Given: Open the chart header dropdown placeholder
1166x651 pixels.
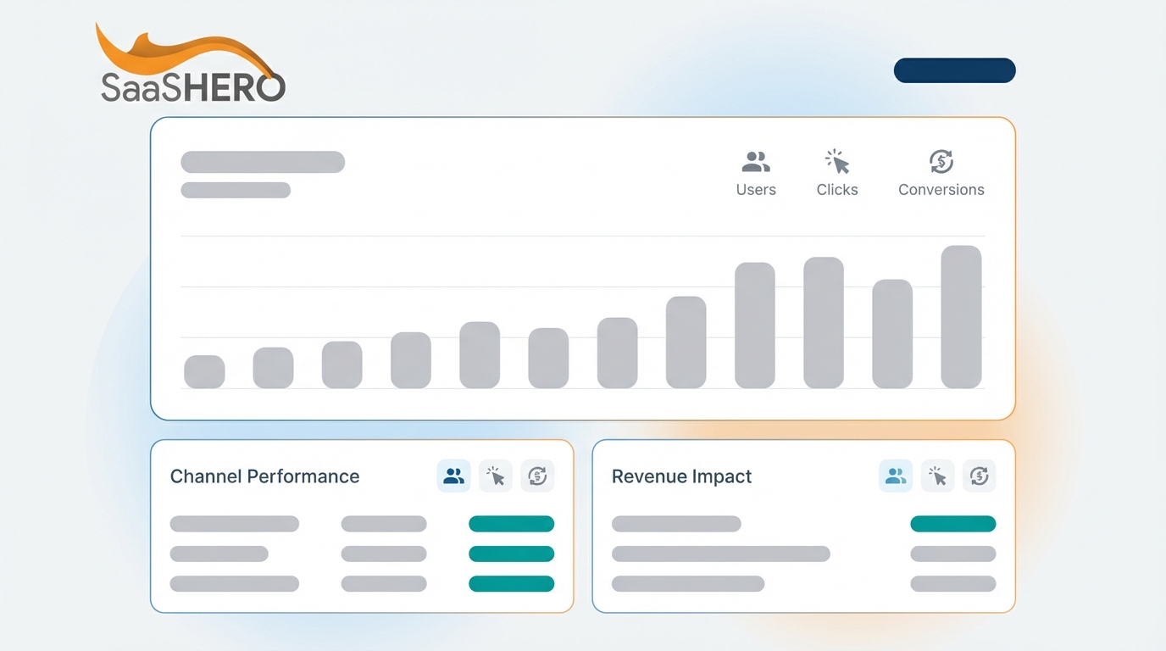Looking at the screenshot, I should [263, 162].
